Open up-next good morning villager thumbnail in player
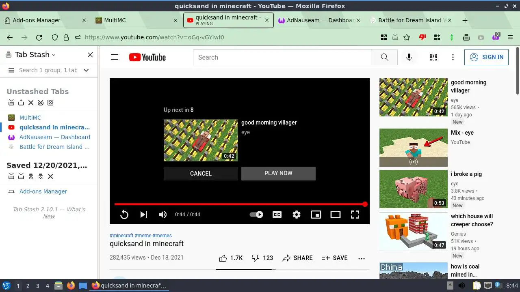 201,140
